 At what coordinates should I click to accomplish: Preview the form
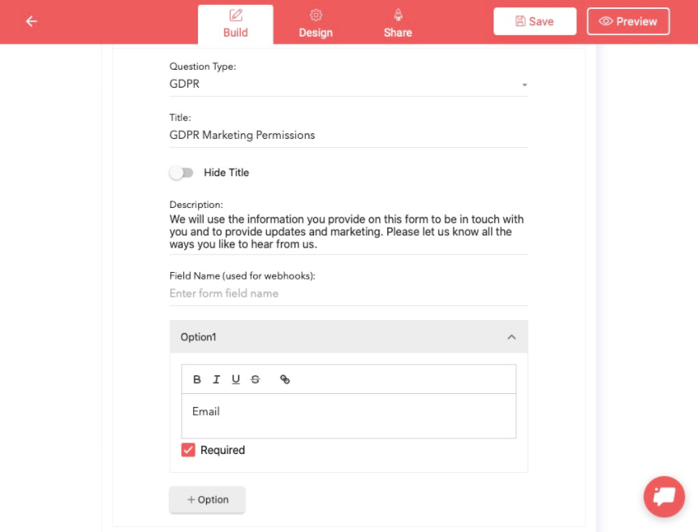tap(628, 21)
